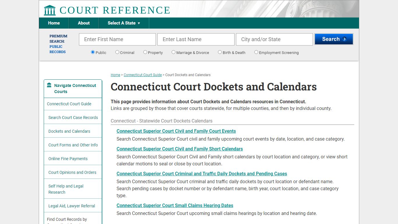Open Superior Court Civil and Family Court Events
398x224 pixels.
[176, 131]
